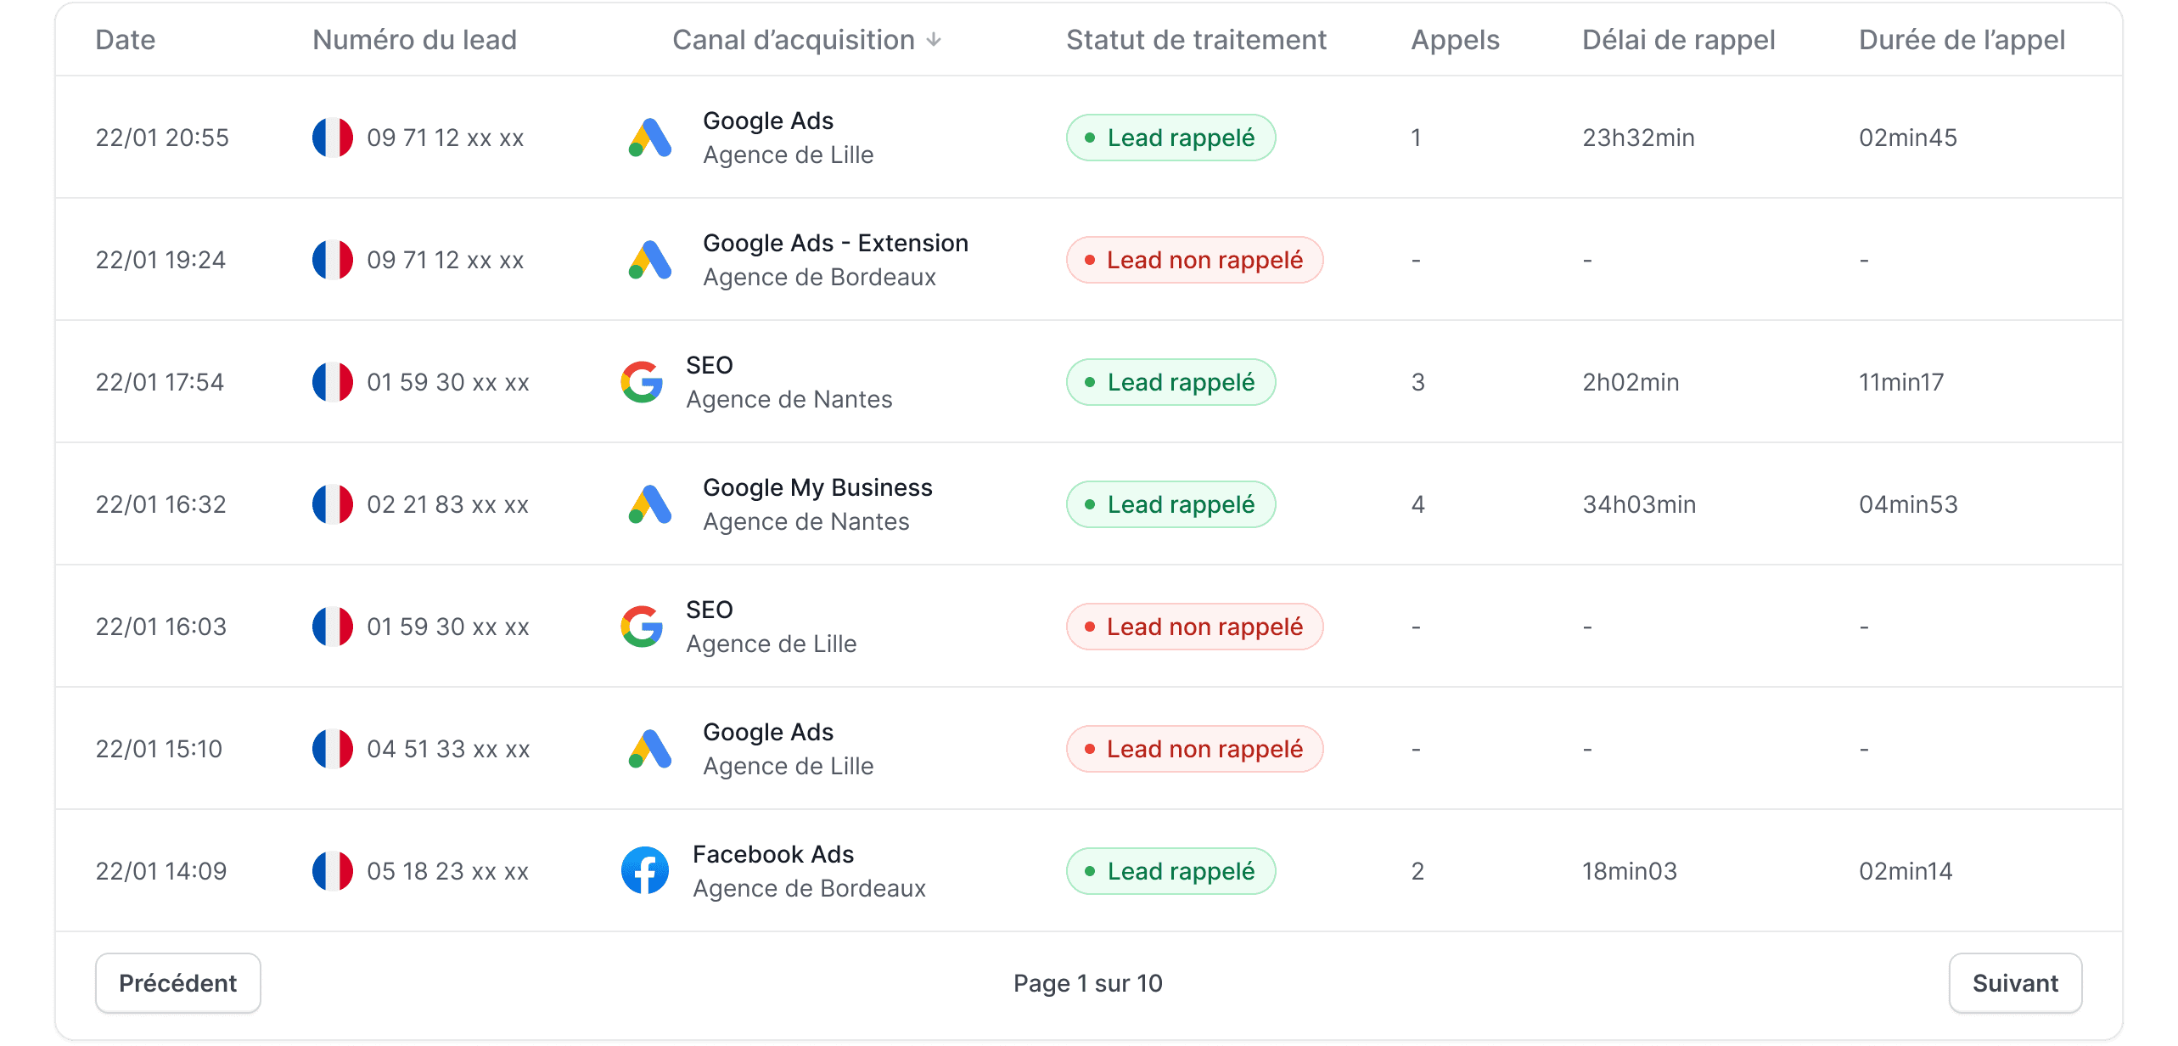Click the flag icon next to 02 21 83 xx xx
The width and height of the screenshot is (2178, 1046).
[x=333, y=503]
